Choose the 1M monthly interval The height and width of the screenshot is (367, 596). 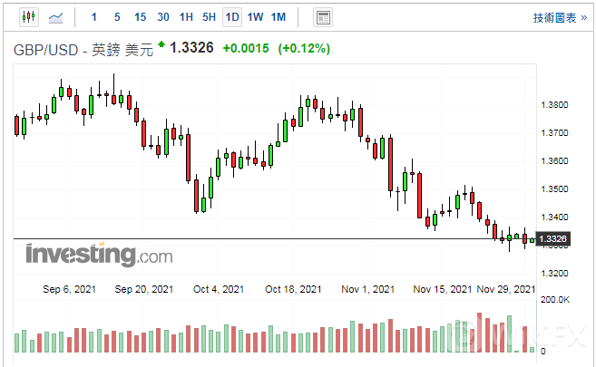click(278, 17)
